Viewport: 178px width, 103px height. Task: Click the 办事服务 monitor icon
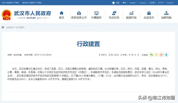click(97, 13)
